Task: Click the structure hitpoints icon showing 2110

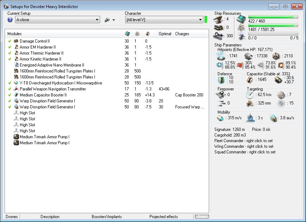Action: click(276, 56)
